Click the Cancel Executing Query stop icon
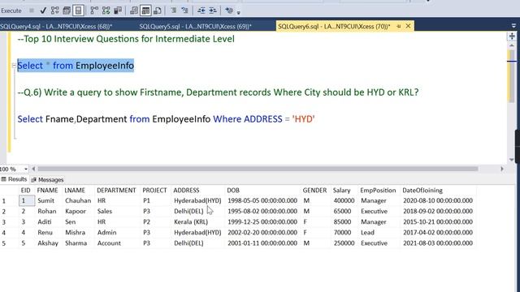Viewport: 520px width, 292px height. [32, 11]
